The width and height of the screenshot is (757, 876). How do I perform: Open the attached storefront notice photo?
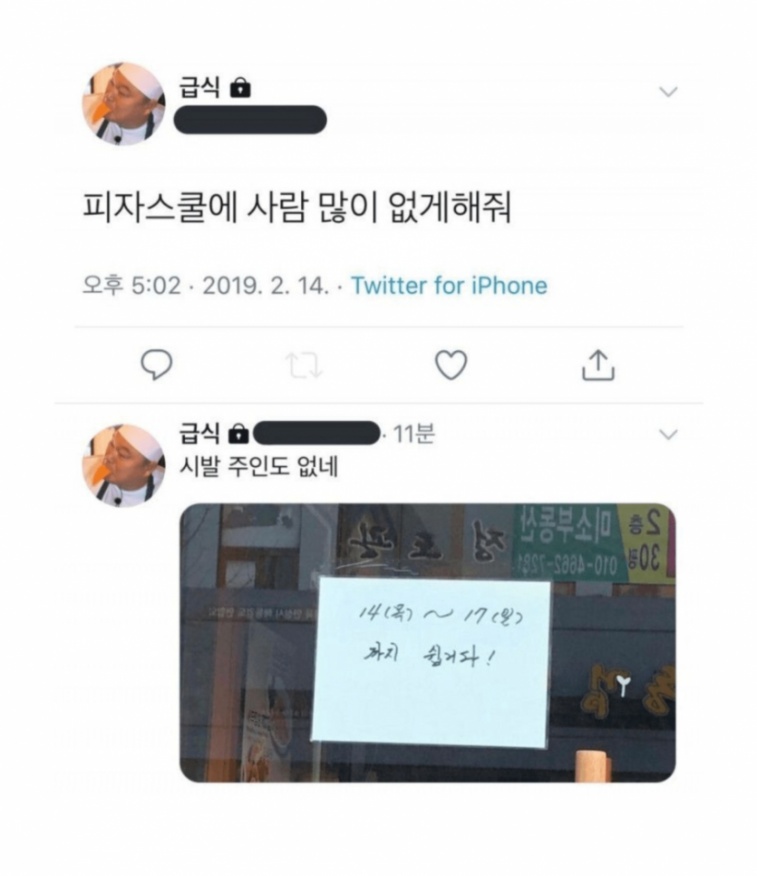pyautogui.click(x=427, y=642)
